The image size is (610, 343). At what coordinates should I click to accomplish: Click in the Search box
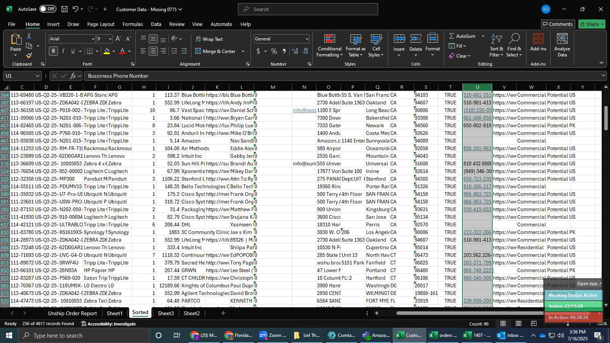click(308, 9)
